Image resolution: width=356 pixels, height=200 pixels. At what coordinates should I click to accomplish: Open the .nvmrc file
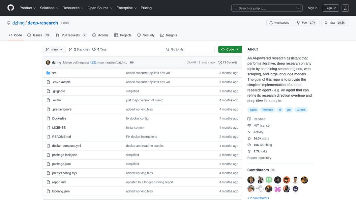pyautogui.click(x=57, y=100)
